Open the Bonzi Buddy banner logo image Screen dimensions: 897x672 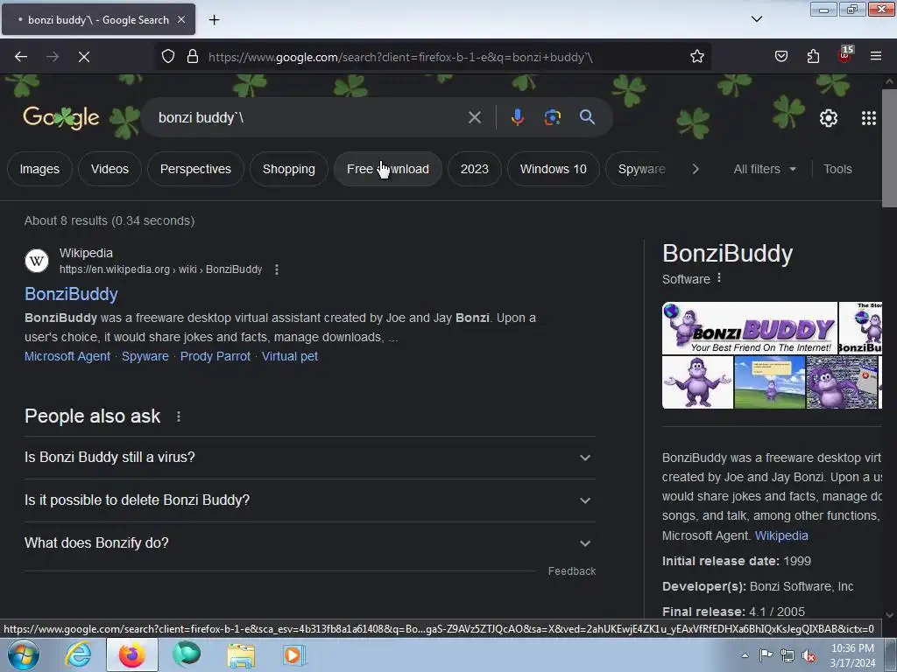pos(750,328)
